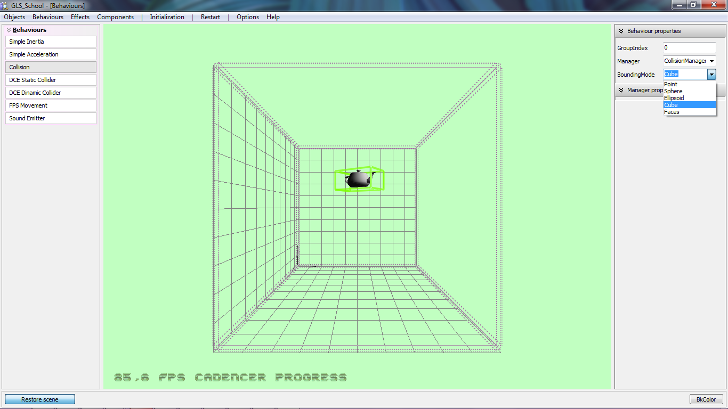The width and height of the screenshot is (728, 409).
Task: Click Initialization in the menu bar
Action: [x=167, y=17]
